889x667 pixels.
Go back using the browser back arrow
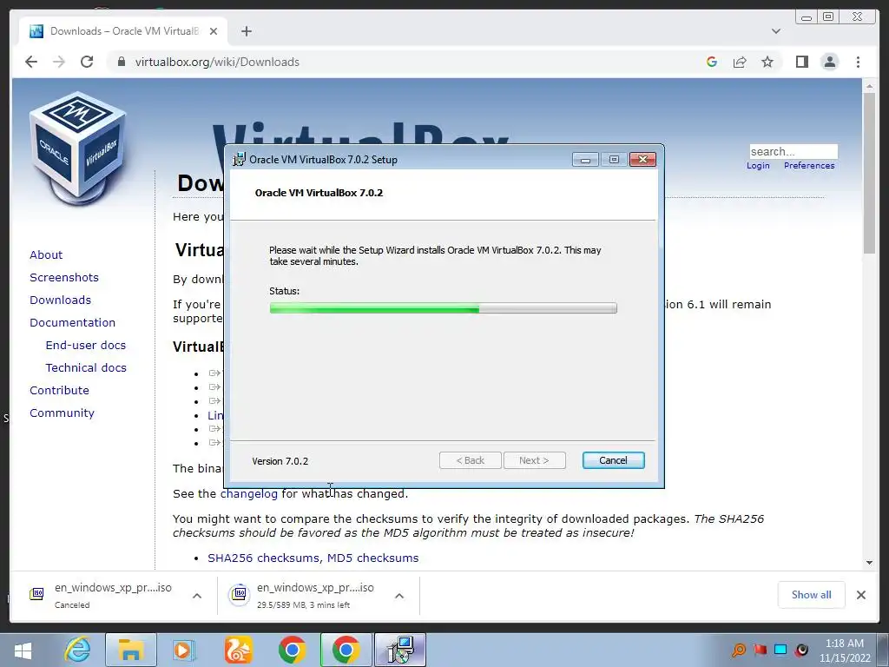click(x=31, y=62)
